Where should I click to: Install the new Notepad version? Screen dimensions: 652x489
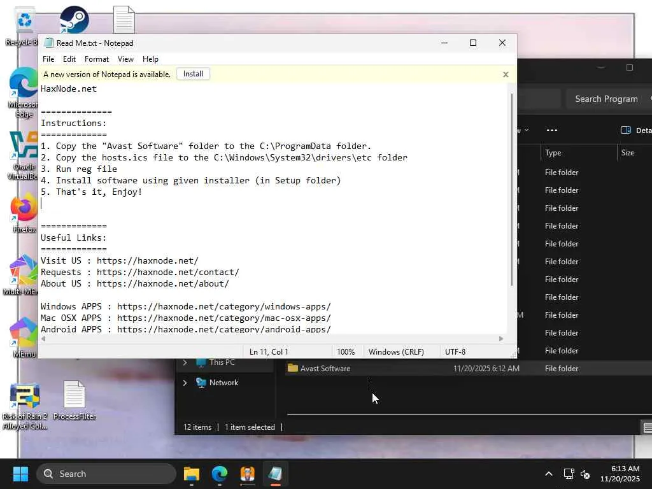[193, 74]
